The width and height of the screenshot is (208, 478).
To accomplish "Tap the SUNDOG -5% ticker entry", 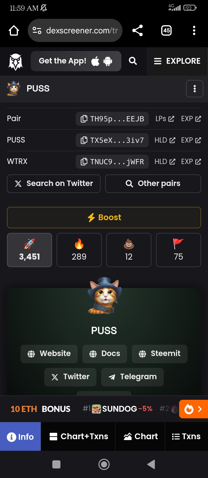I will (122, 409).
